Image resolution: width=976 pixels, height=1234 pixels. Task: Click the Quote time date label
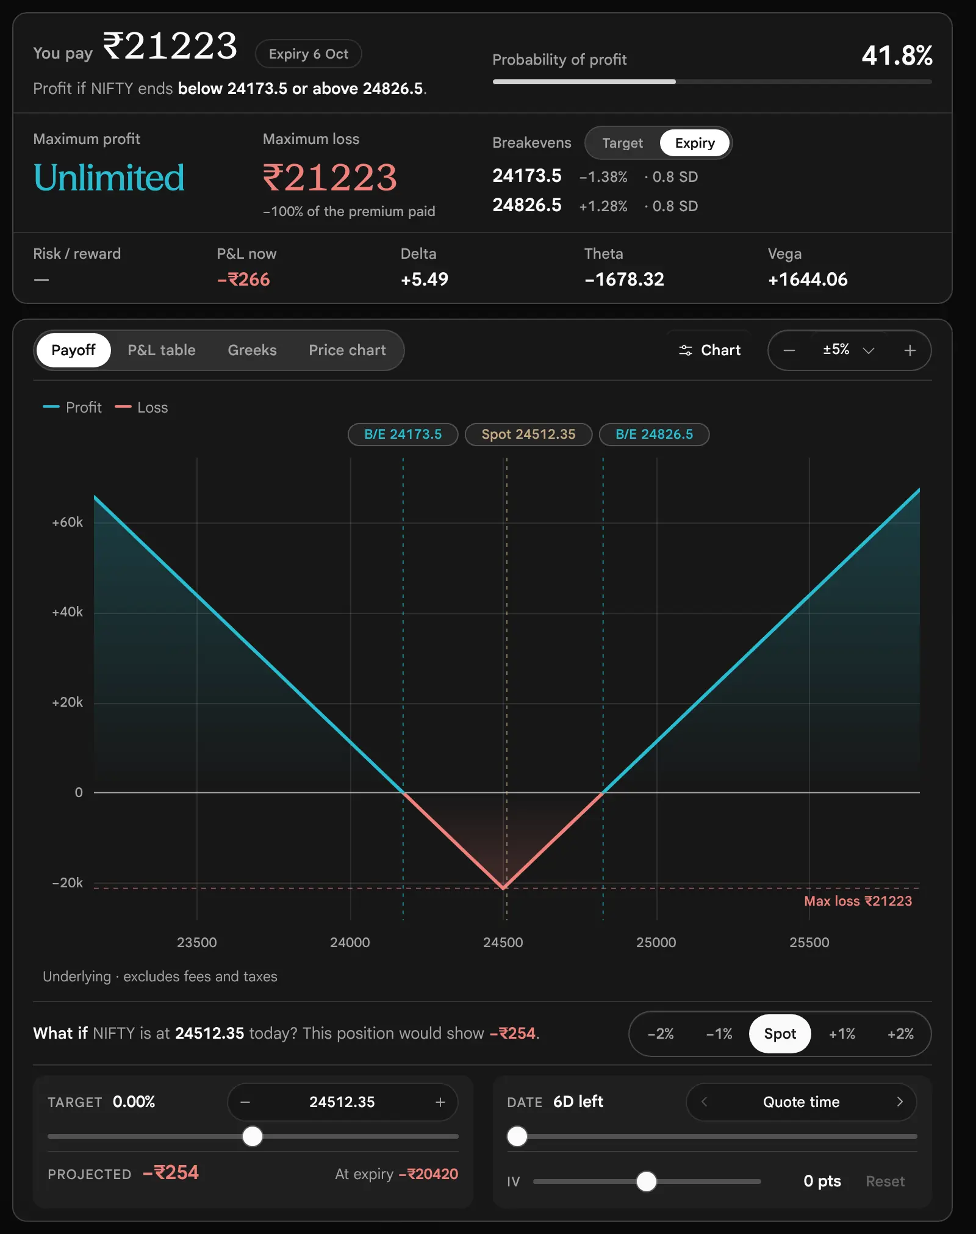(x=802, y=1102)
